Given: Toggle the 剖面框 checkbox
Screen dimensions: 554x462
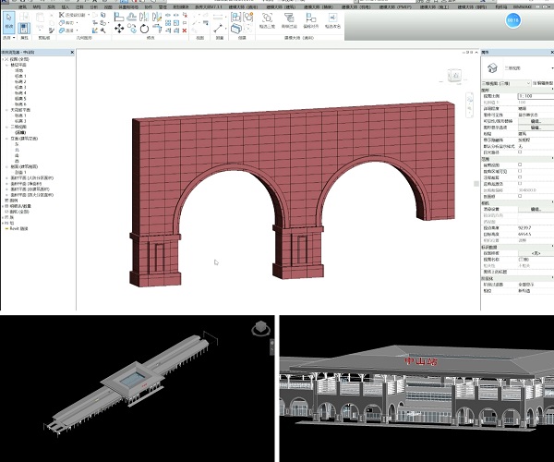Looking at the screenshot, I should tap(520, 196).
